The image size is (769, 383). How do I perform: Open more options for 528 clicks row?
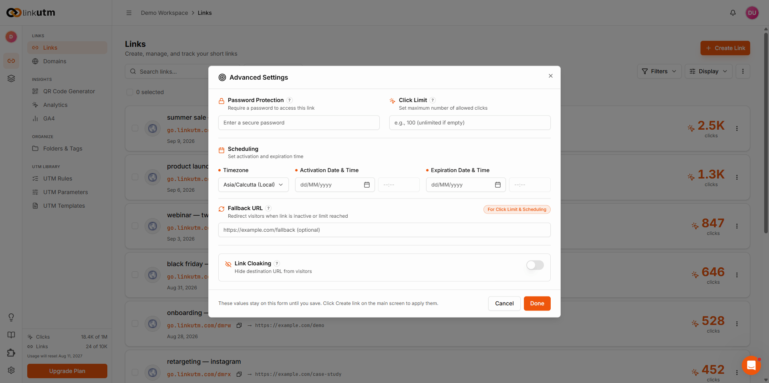click(737, 324)
